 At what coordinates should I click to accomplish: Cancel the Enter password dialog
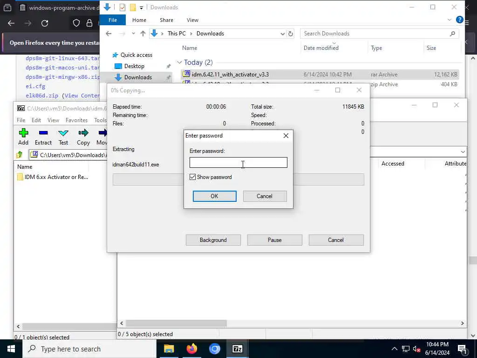[x=265, y=196]
